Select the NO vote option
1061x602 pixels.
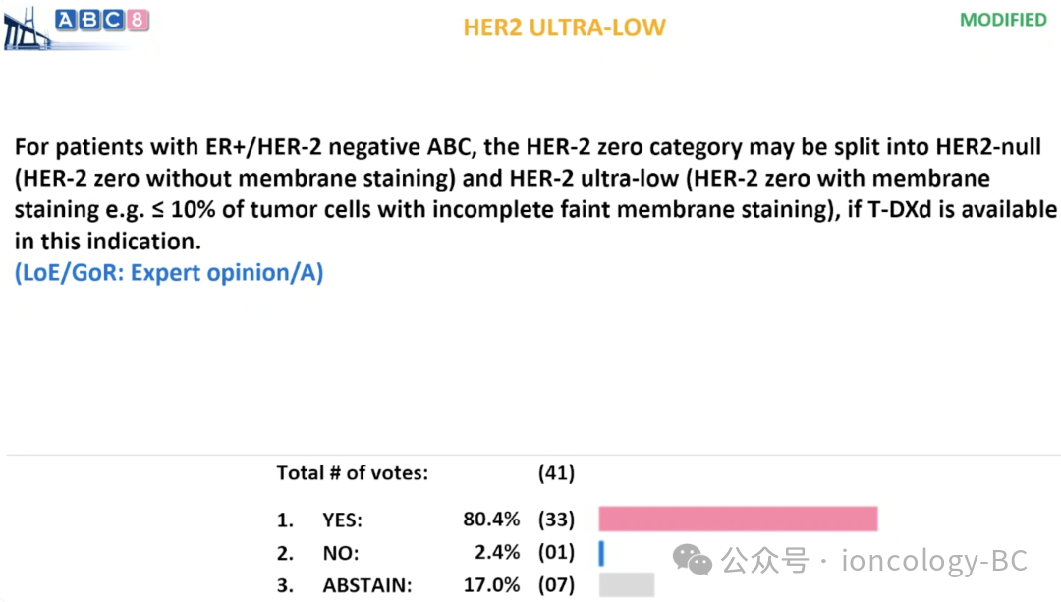click(x=341, y=553)
